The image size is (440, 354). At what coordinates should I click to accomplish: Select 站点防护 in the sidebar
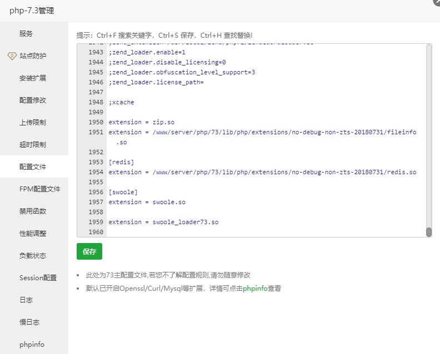[x=33, y=56]
